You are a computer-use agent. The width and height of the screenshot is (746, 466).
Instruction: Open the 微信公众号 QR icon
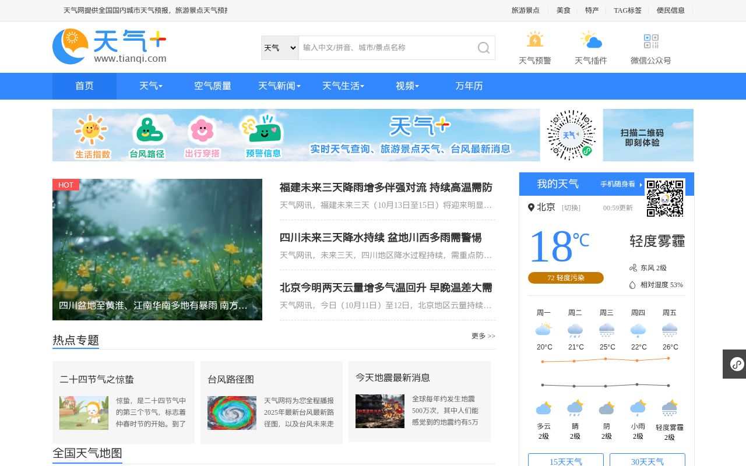(x=651, y=41)
